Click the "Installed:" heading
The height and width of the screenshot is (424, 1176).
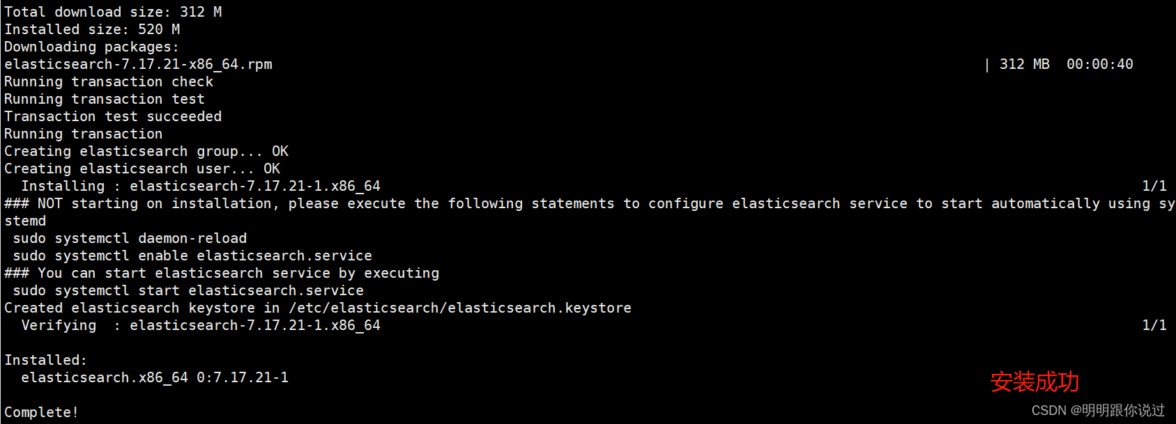(x=45, y=360)
